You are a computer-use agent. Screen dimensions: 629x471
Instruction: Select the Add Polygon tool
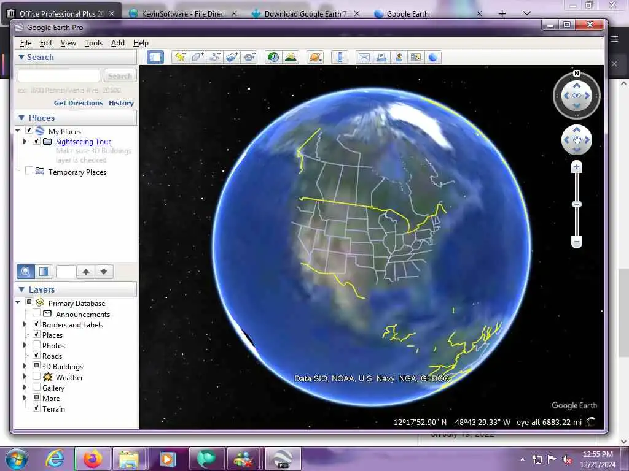tap(197, 57)
